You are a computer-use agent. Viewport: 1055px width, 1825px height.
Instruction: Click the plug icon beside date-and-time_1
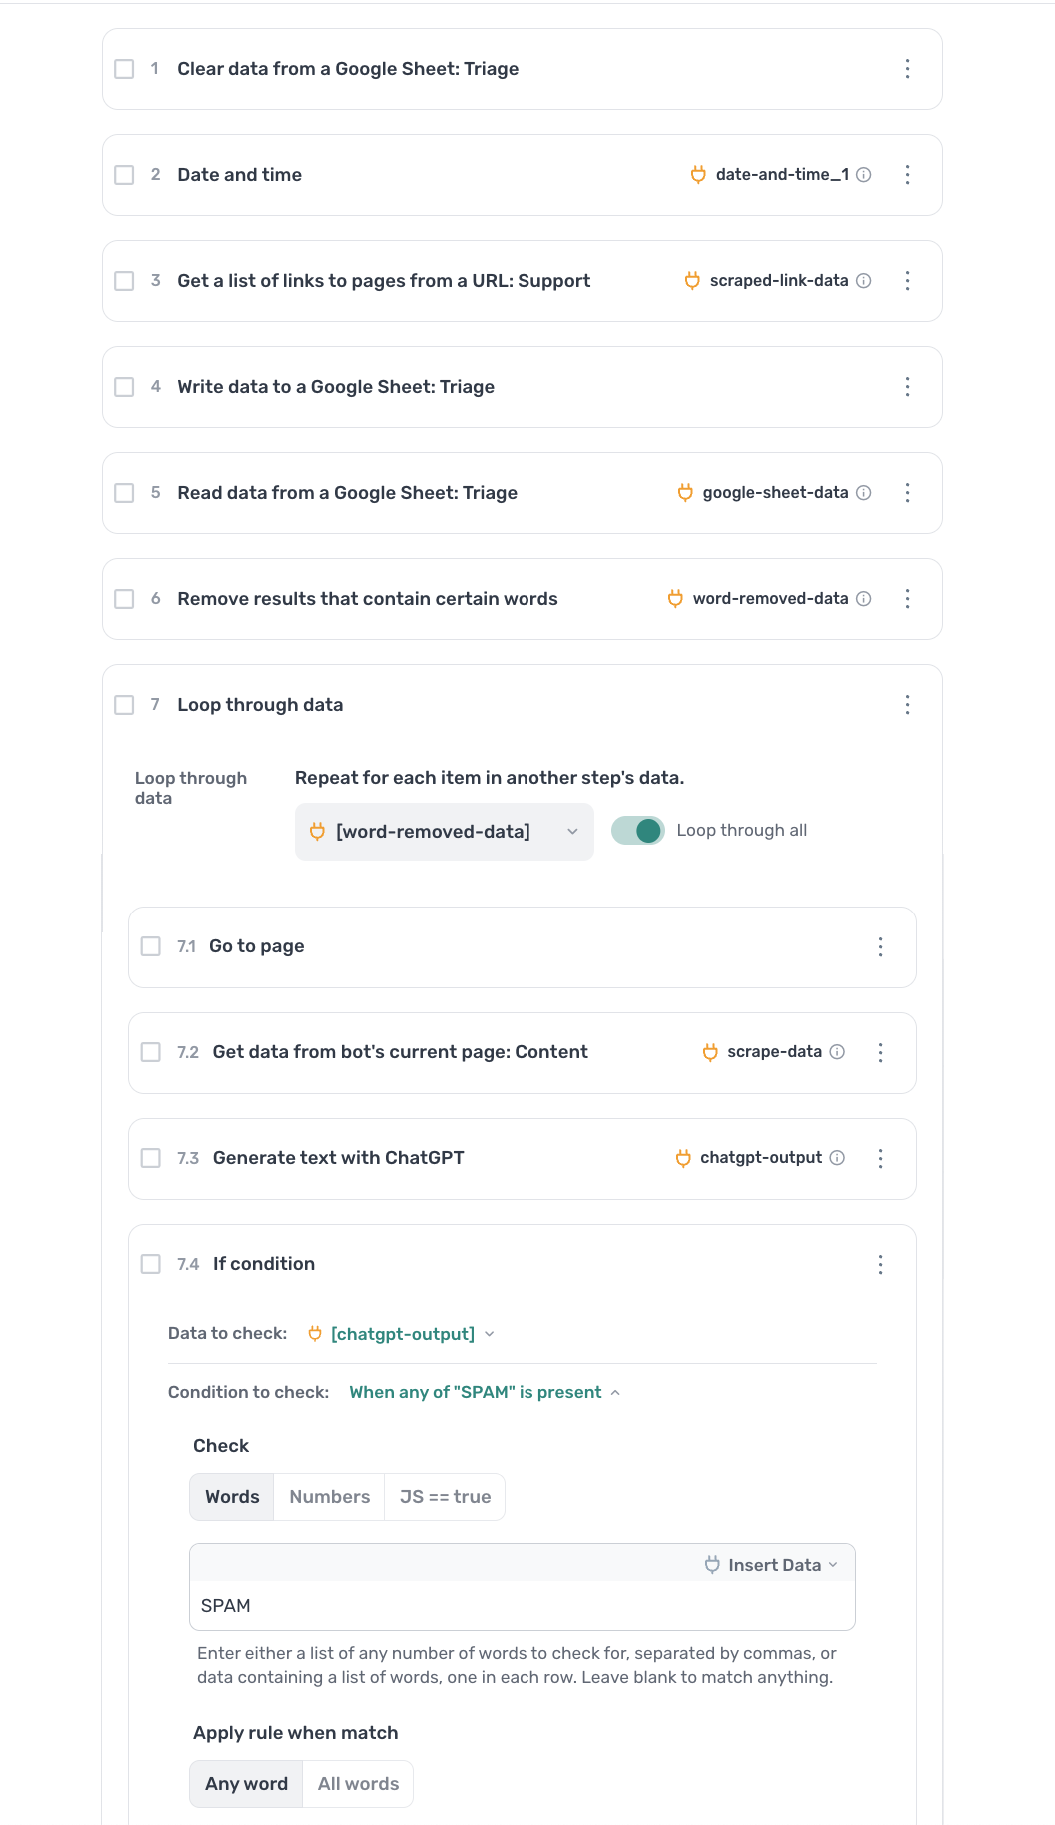698,174
